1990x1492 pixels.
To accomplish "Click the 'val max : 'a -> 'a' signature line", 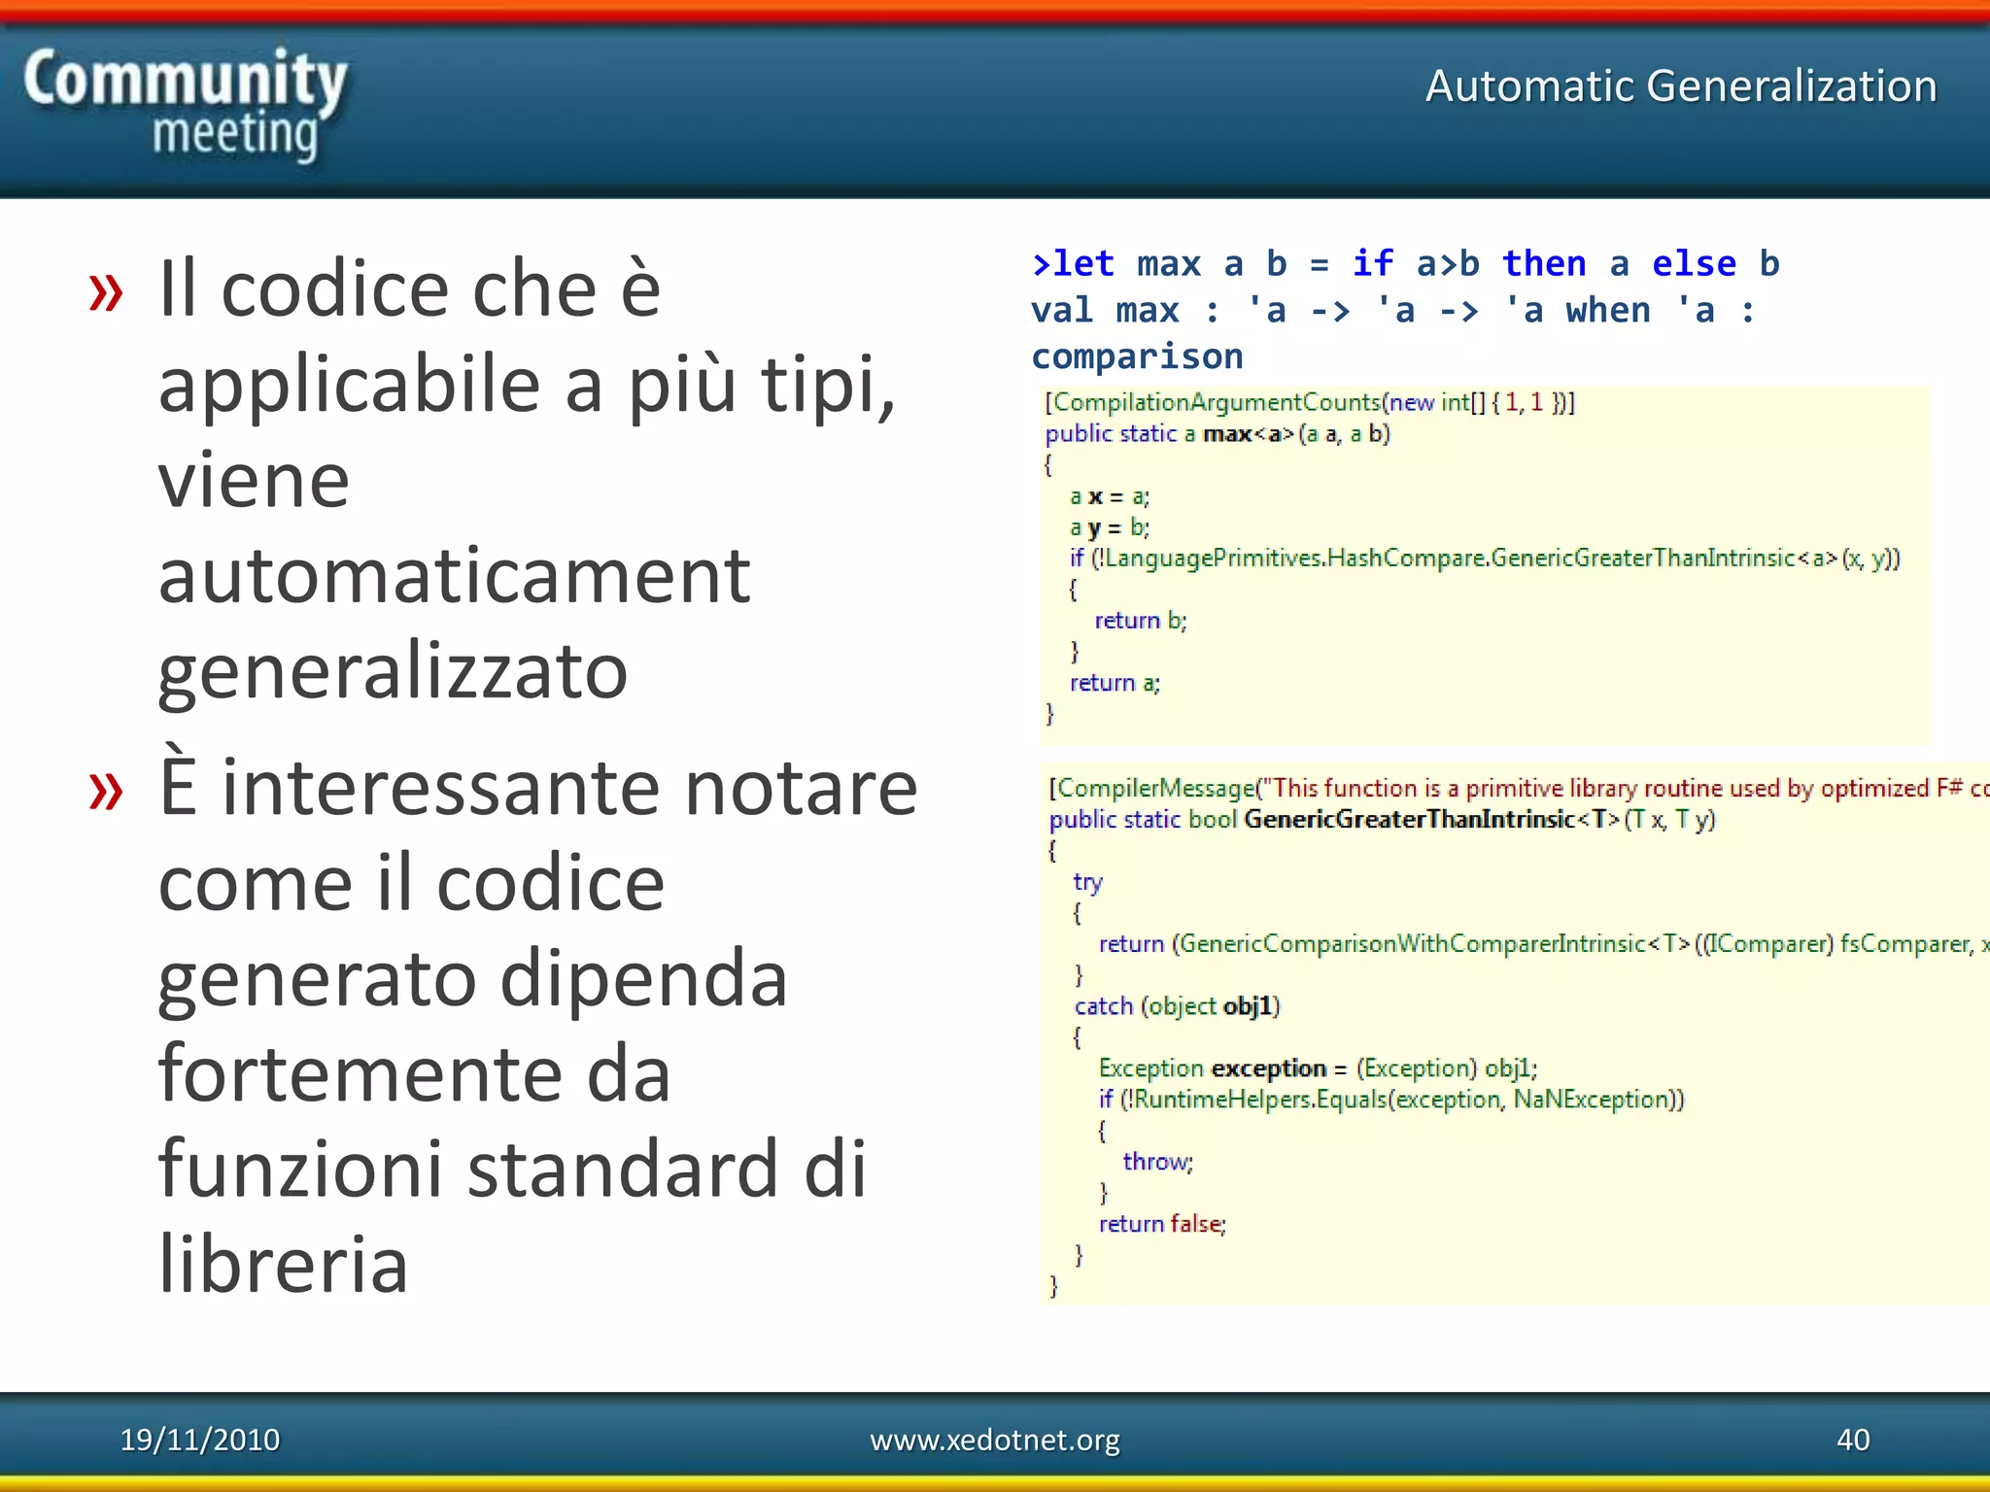I will pyautogui.click(x=1393, y=311).
